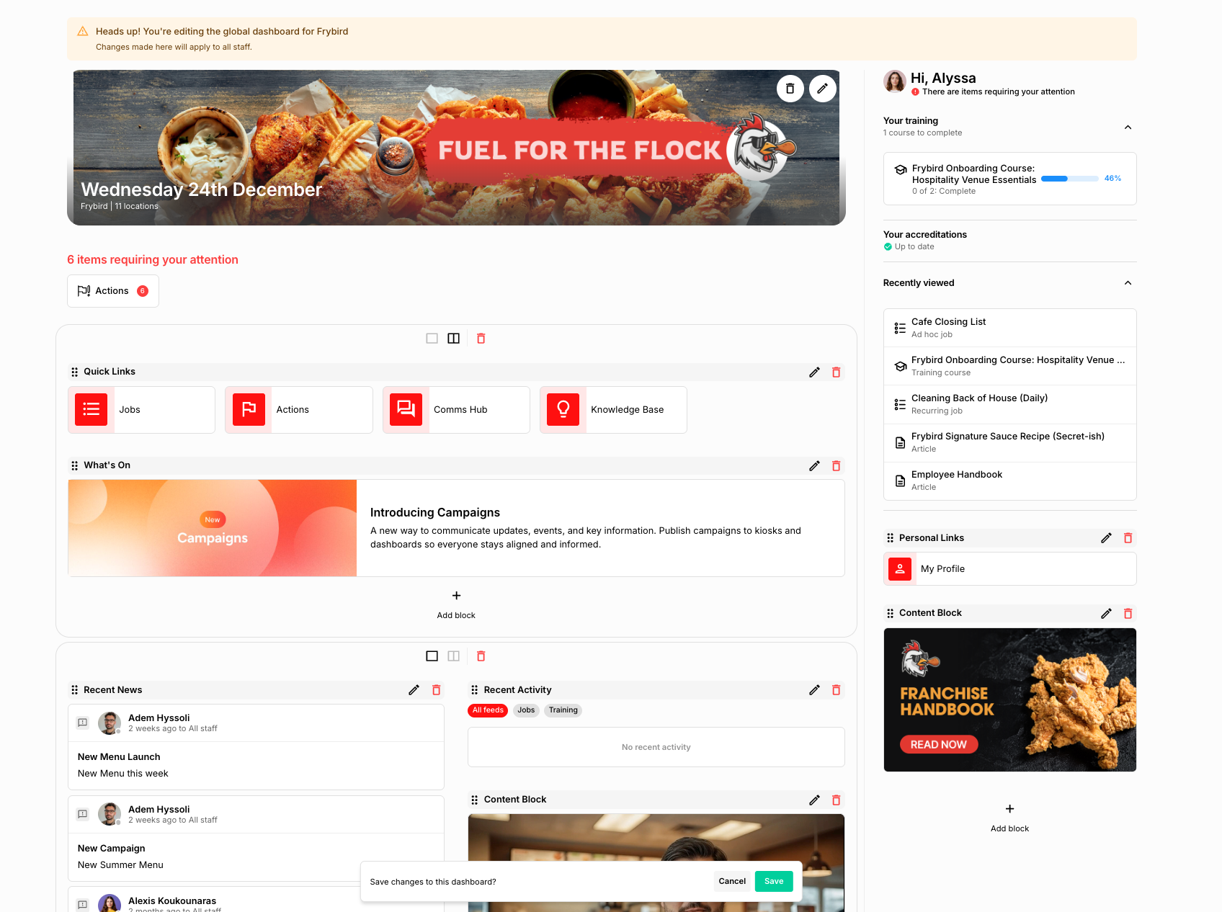The image size is (1222, 912).
Task: Open the My Profile personal link
Action: [1009, 569]
